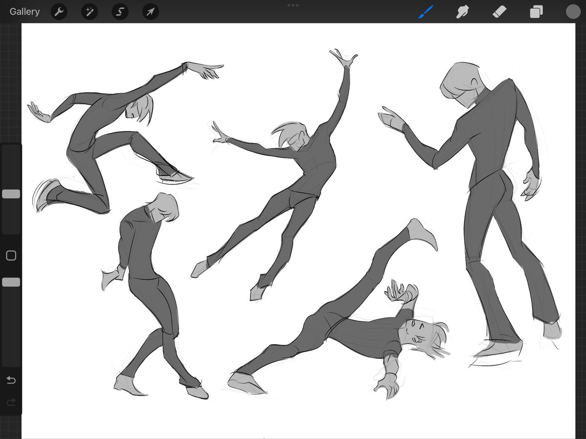Select the Smudge finger tool
The image size is (586, 439).
[x=462, y=12]
